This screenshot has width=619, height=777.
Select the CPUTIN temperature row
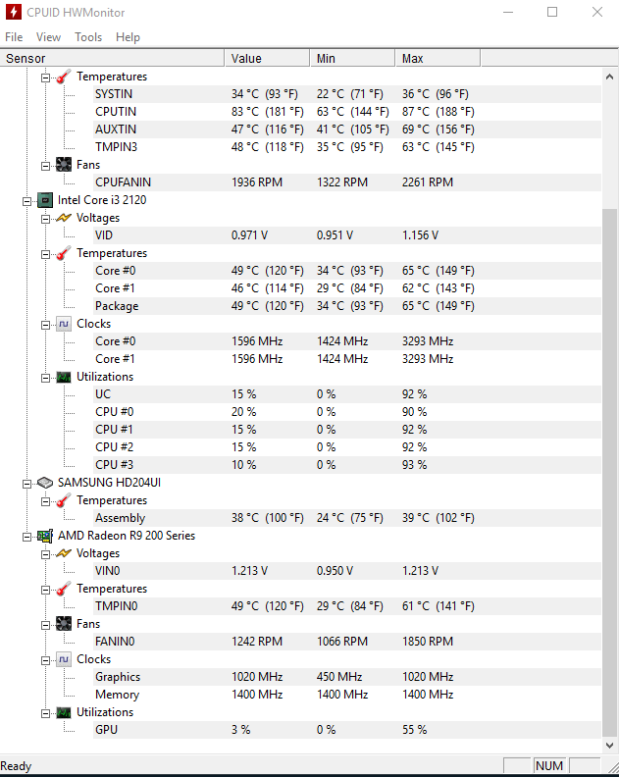click(x=347, y=112)
